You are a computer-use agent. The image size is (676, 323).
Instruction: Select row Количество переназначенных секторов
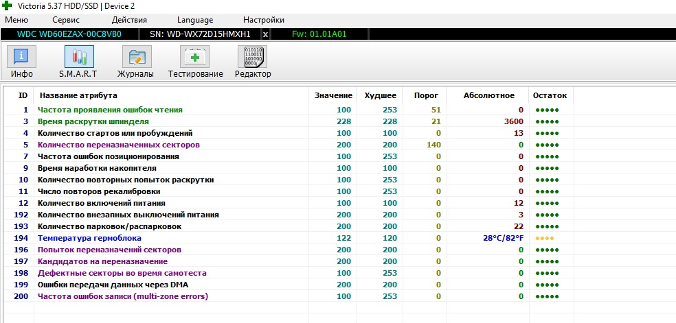[x=288, y=145]
